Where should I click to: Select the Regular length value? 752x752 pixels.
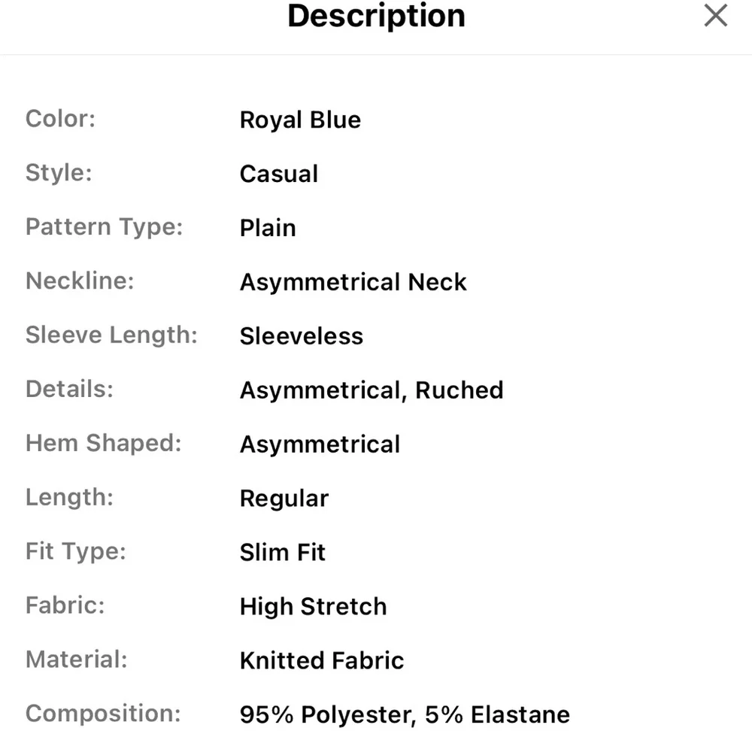tap(284, 499)
